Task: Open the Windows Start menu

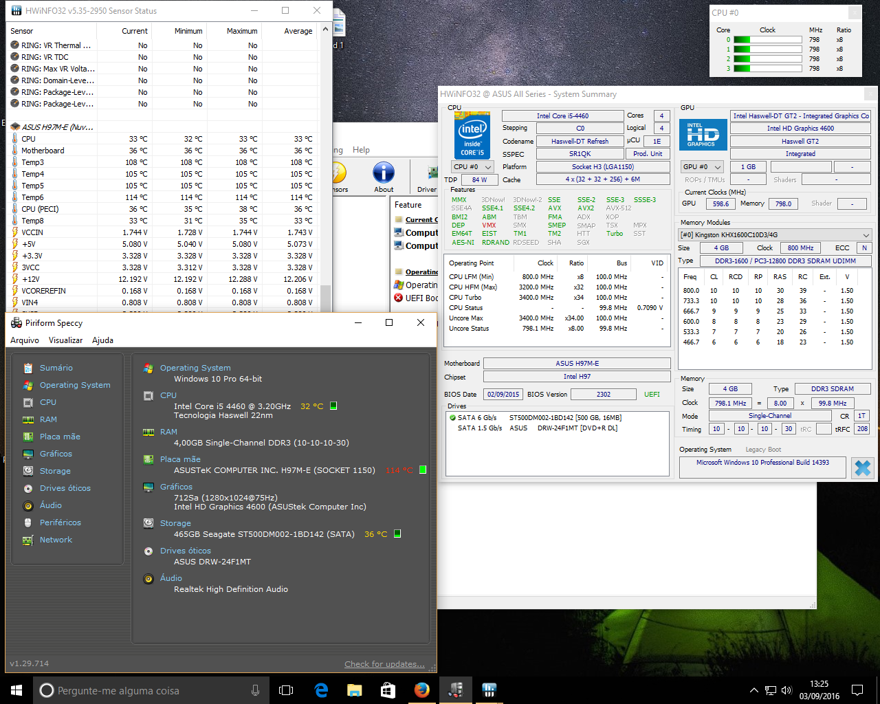Action: [x=16, y=690]
